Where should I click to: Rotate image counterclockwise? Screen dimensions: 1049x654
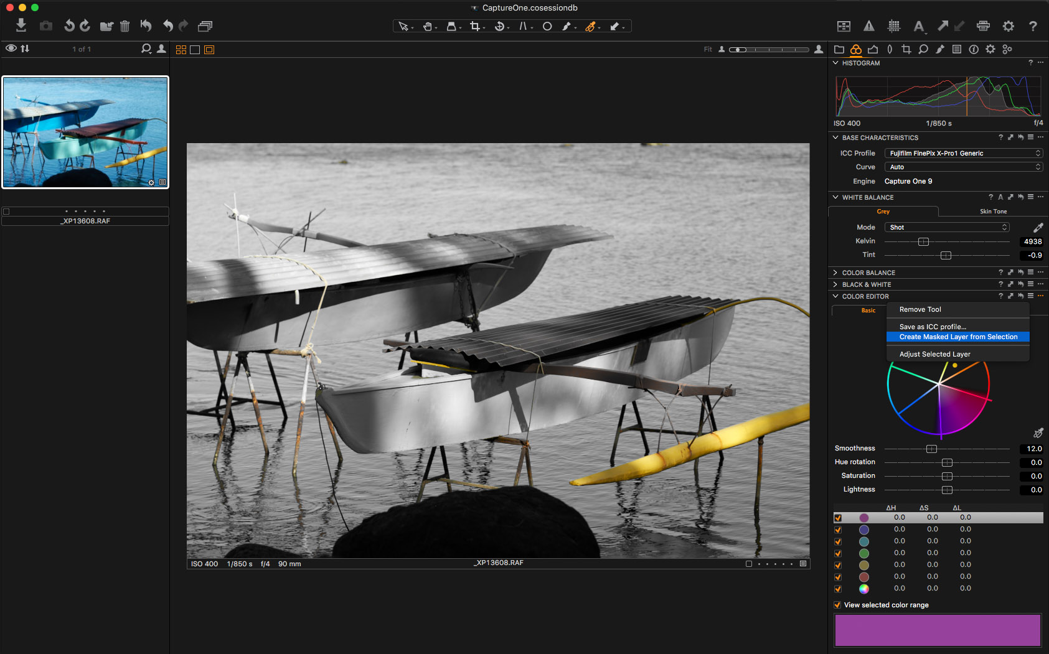[69, 26]
